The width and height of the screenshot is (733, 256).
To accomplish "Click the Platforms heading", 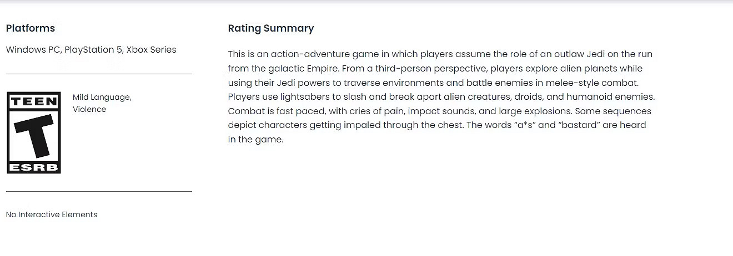I will point(31,28).
